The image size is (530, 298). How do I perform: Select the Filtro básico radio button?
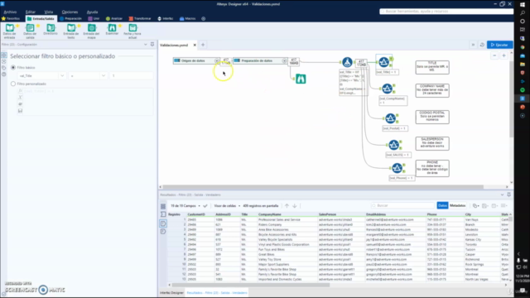tap(13, 68)
